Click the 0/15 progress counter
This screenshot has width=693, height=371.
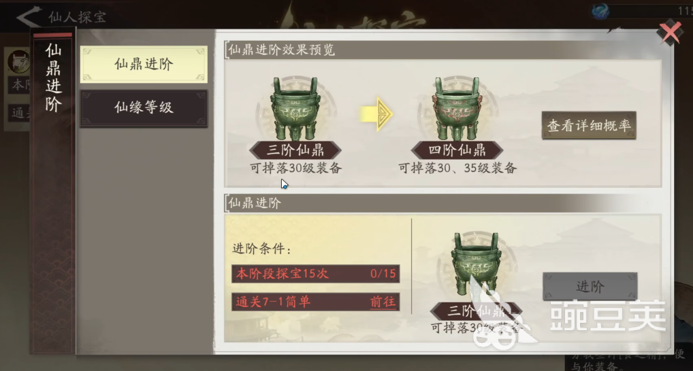click(383, 274)
